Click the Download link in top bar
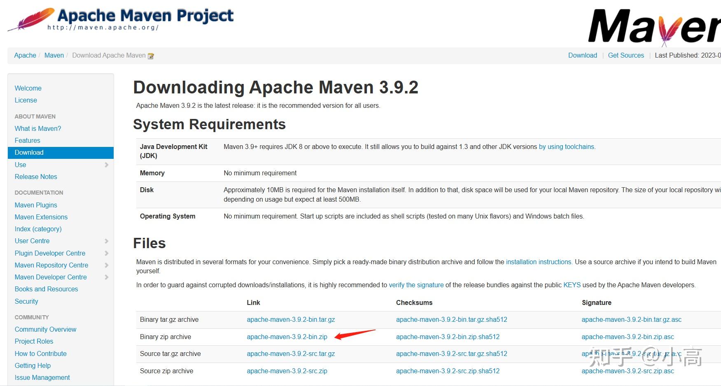Viewport: 721px width, 386px height. 583,56
